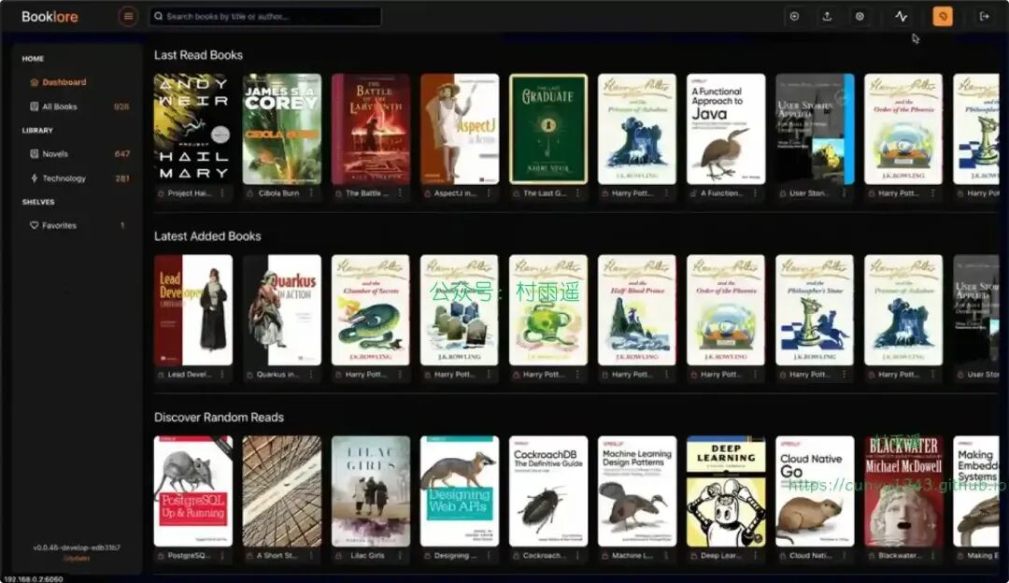The width and height of the screenshot is (1009, 583).
Task: Open the Battle of the Labyrinth cover
Action: (x=371, y=129)
